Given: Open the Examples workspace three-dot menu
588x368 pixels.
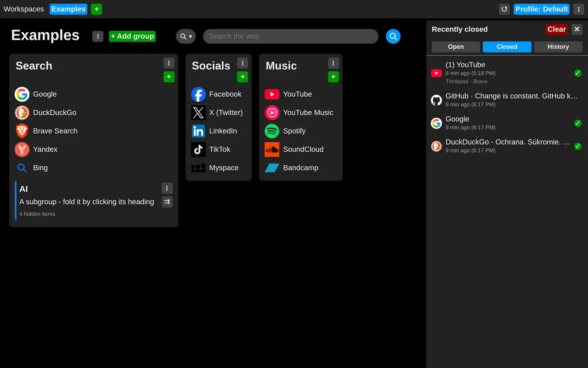Looking at the screenshot, I should coord(98,36).
